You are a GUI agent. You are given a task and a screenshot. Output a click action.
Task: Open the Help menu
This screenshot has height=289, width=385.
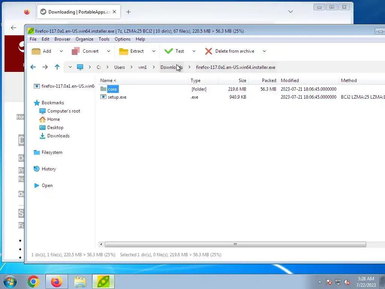pyautogui.click(x=140, y=39)
